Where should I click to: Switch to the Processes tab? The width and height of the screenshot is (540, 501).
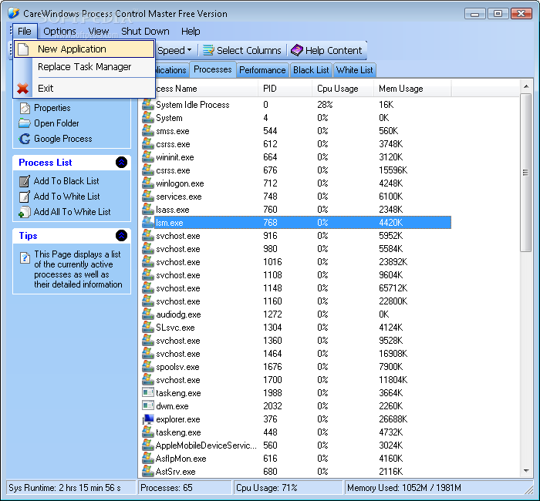pyautogui.click(x=212, y=69)
